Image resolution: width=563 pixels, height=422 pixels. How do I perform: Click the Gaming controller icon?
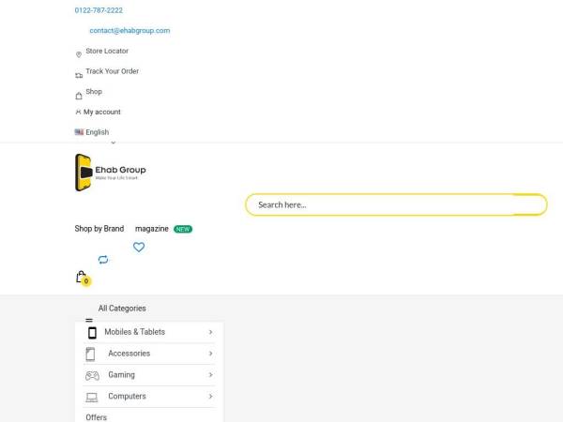92,376
